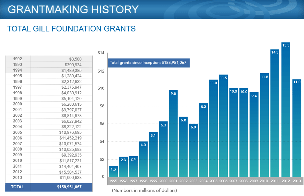The height and width of the screenshot is (196, 304).
Task: Click the 2001 x-axis year label
Action: click(x=173, y=181)
